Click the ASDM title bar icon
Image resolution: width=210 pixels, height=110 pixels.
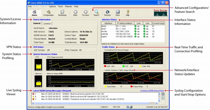29,3
